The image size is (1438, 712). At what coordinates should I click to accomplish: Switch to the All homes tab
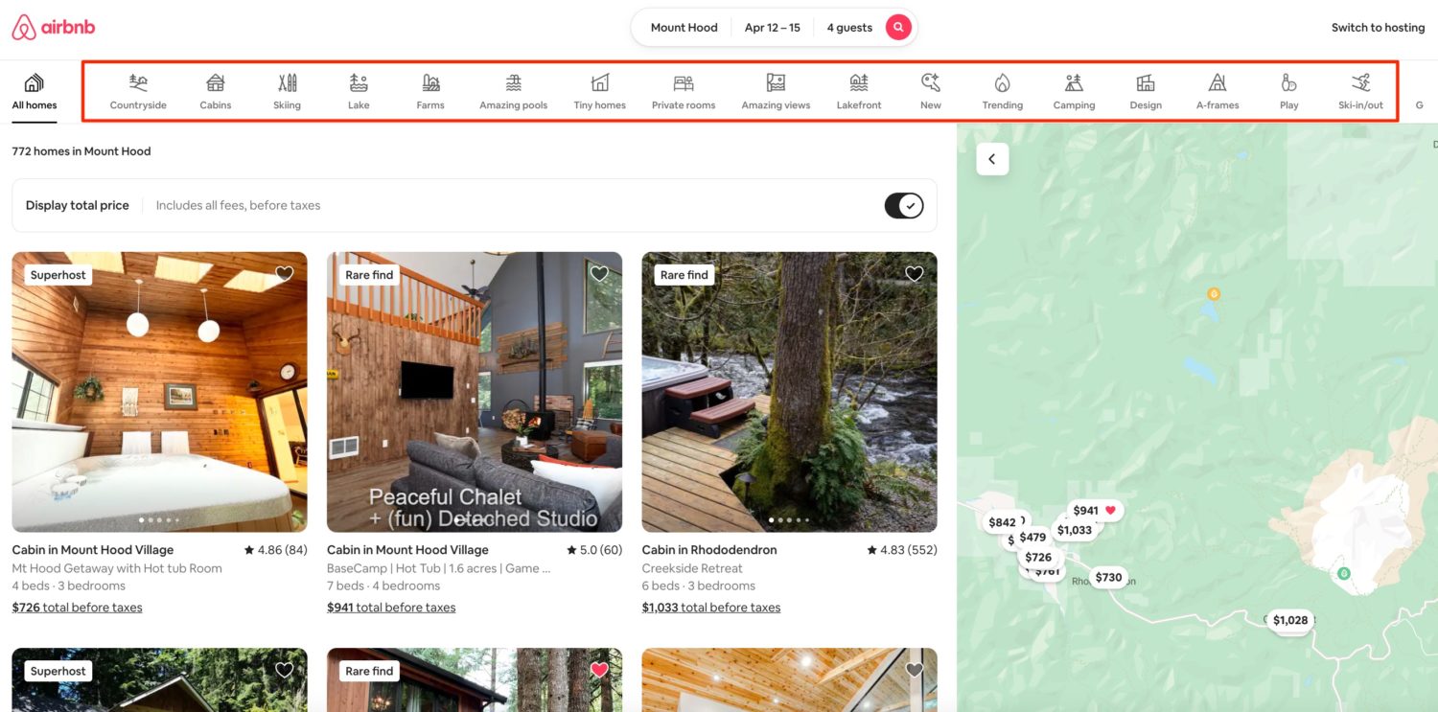(x=34, y=91)
